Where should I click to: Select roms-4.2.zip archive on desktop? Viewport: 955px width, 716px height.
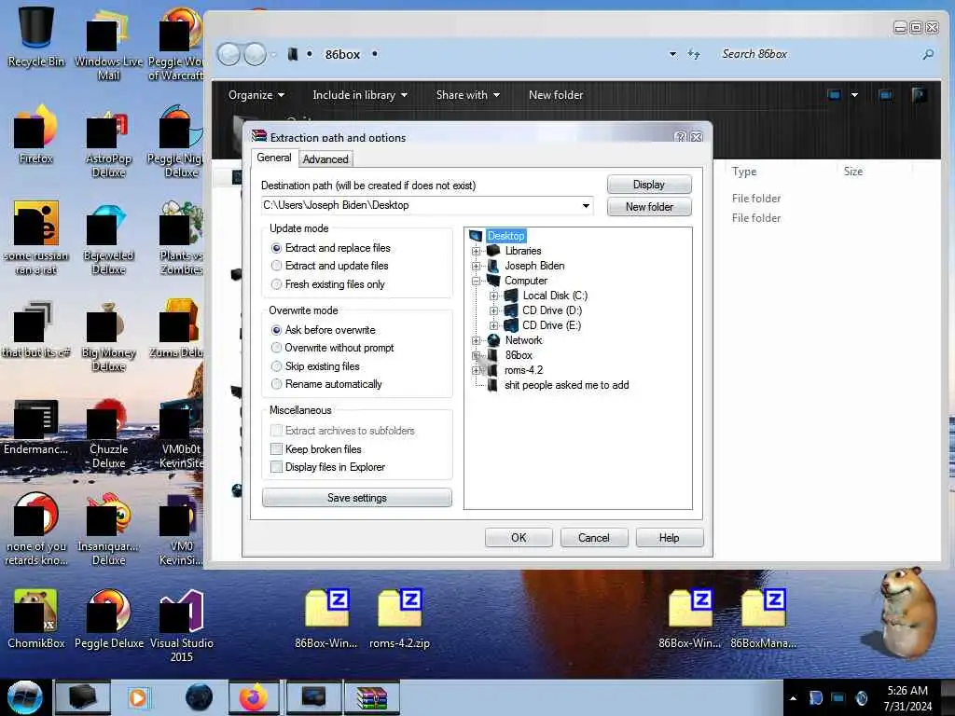pyautogui.click(x=399, y=618)
